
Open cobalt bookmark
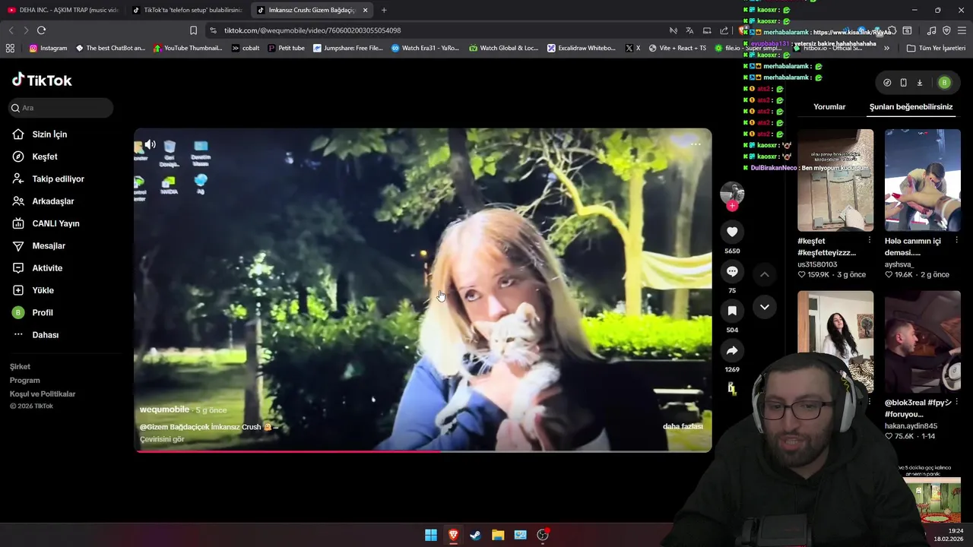[246, 48]
